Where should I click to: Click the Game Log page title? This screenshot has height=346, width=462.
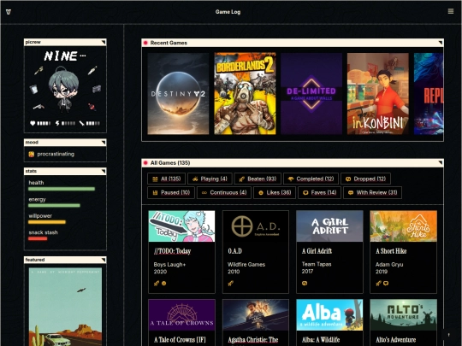pyautogui.click(x=228, y=12)
